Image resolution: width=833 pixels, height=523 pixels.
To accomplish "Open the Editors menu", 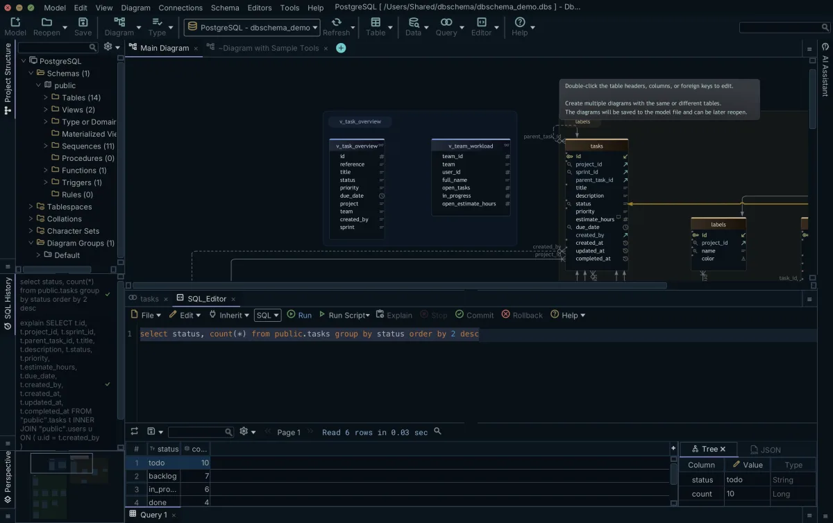I will click(260, 8).
